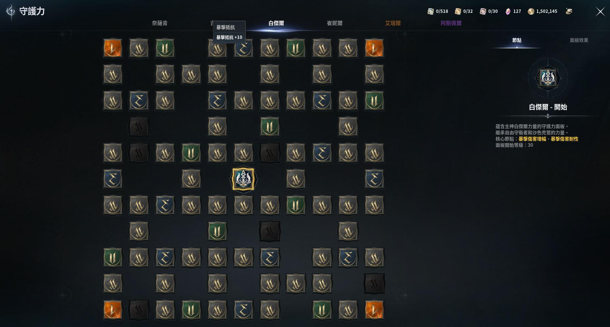The width and height of the screenshot is (610, 327).
Task: Switch to the 面板效果 panel tab
Action: pyautogui.click(x=579, y=40)
